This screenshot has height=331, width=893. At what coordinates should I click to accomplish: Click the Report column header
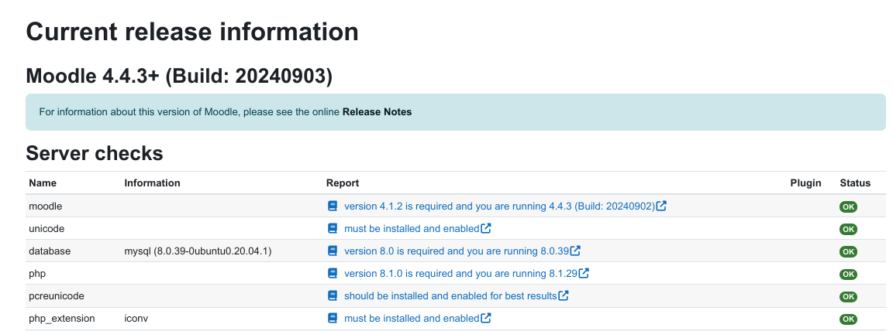click(343, 183)
